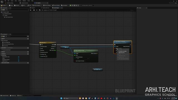This screenshot has height=100, width=178.
Task: Click the graph navigate forward arrow
Action: pos(36,10)
